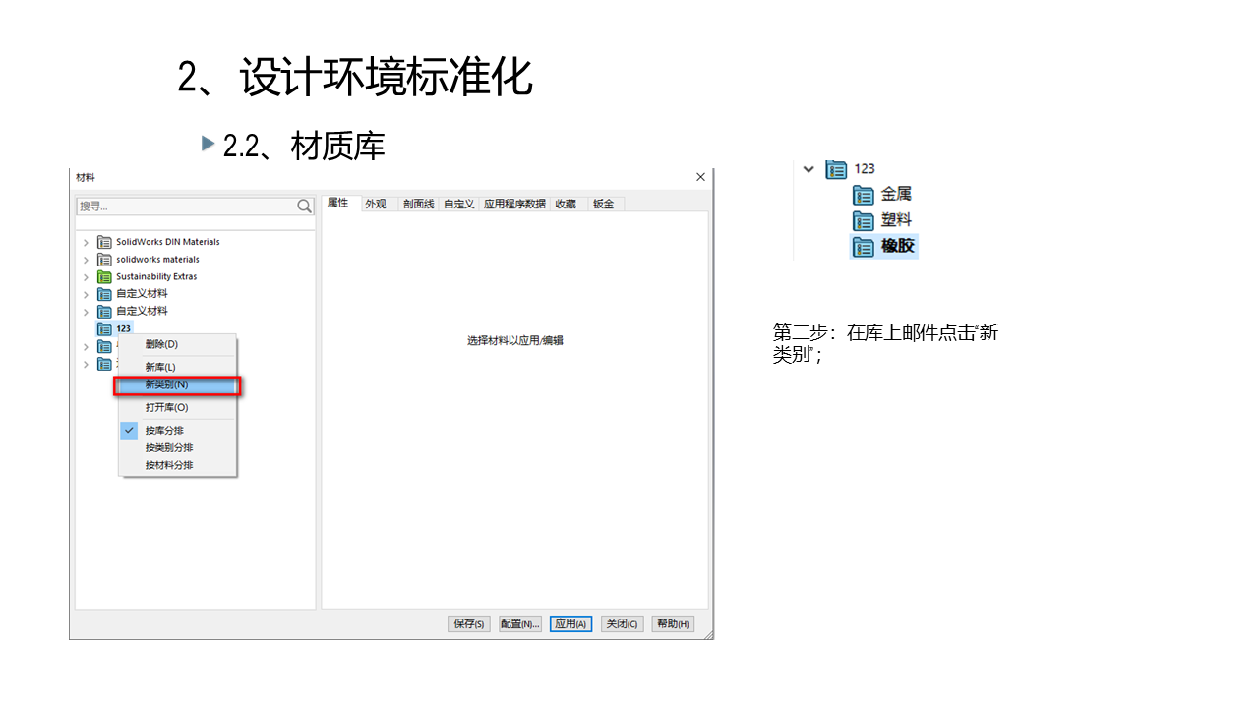Click the 金属 category icon
1259x708 pixels.
tap(863, 195)
